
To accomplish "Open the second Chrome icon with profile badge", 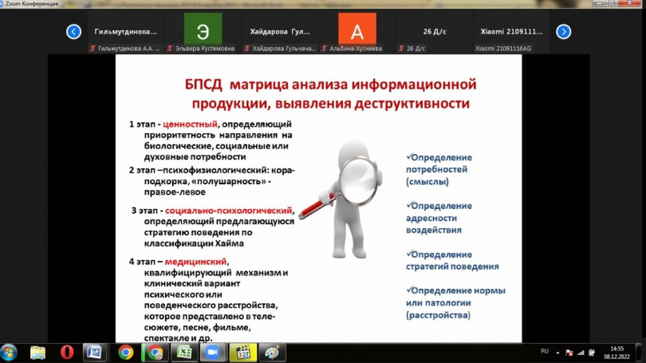I will coord(155,353).
